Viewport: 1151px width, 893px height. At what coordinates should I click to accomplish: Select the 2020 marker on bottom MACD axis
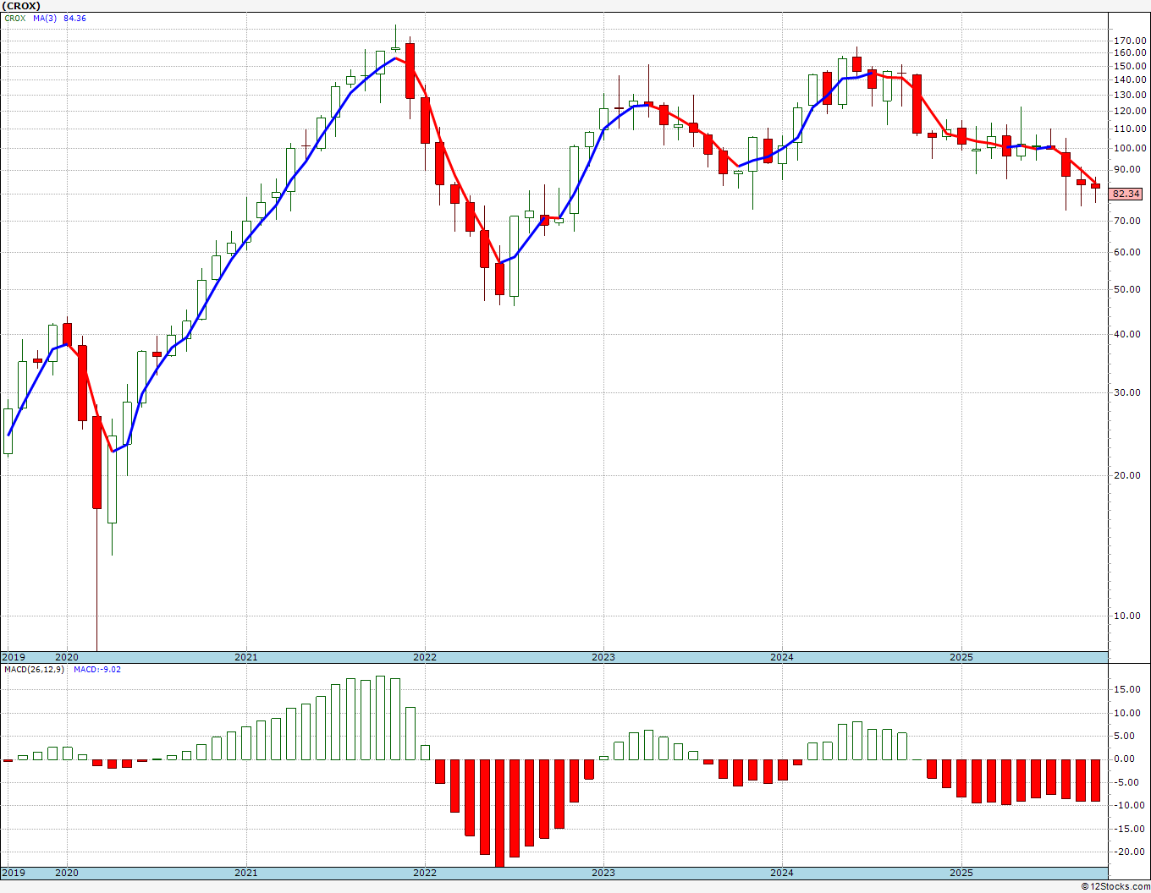(x=66, y=872)
